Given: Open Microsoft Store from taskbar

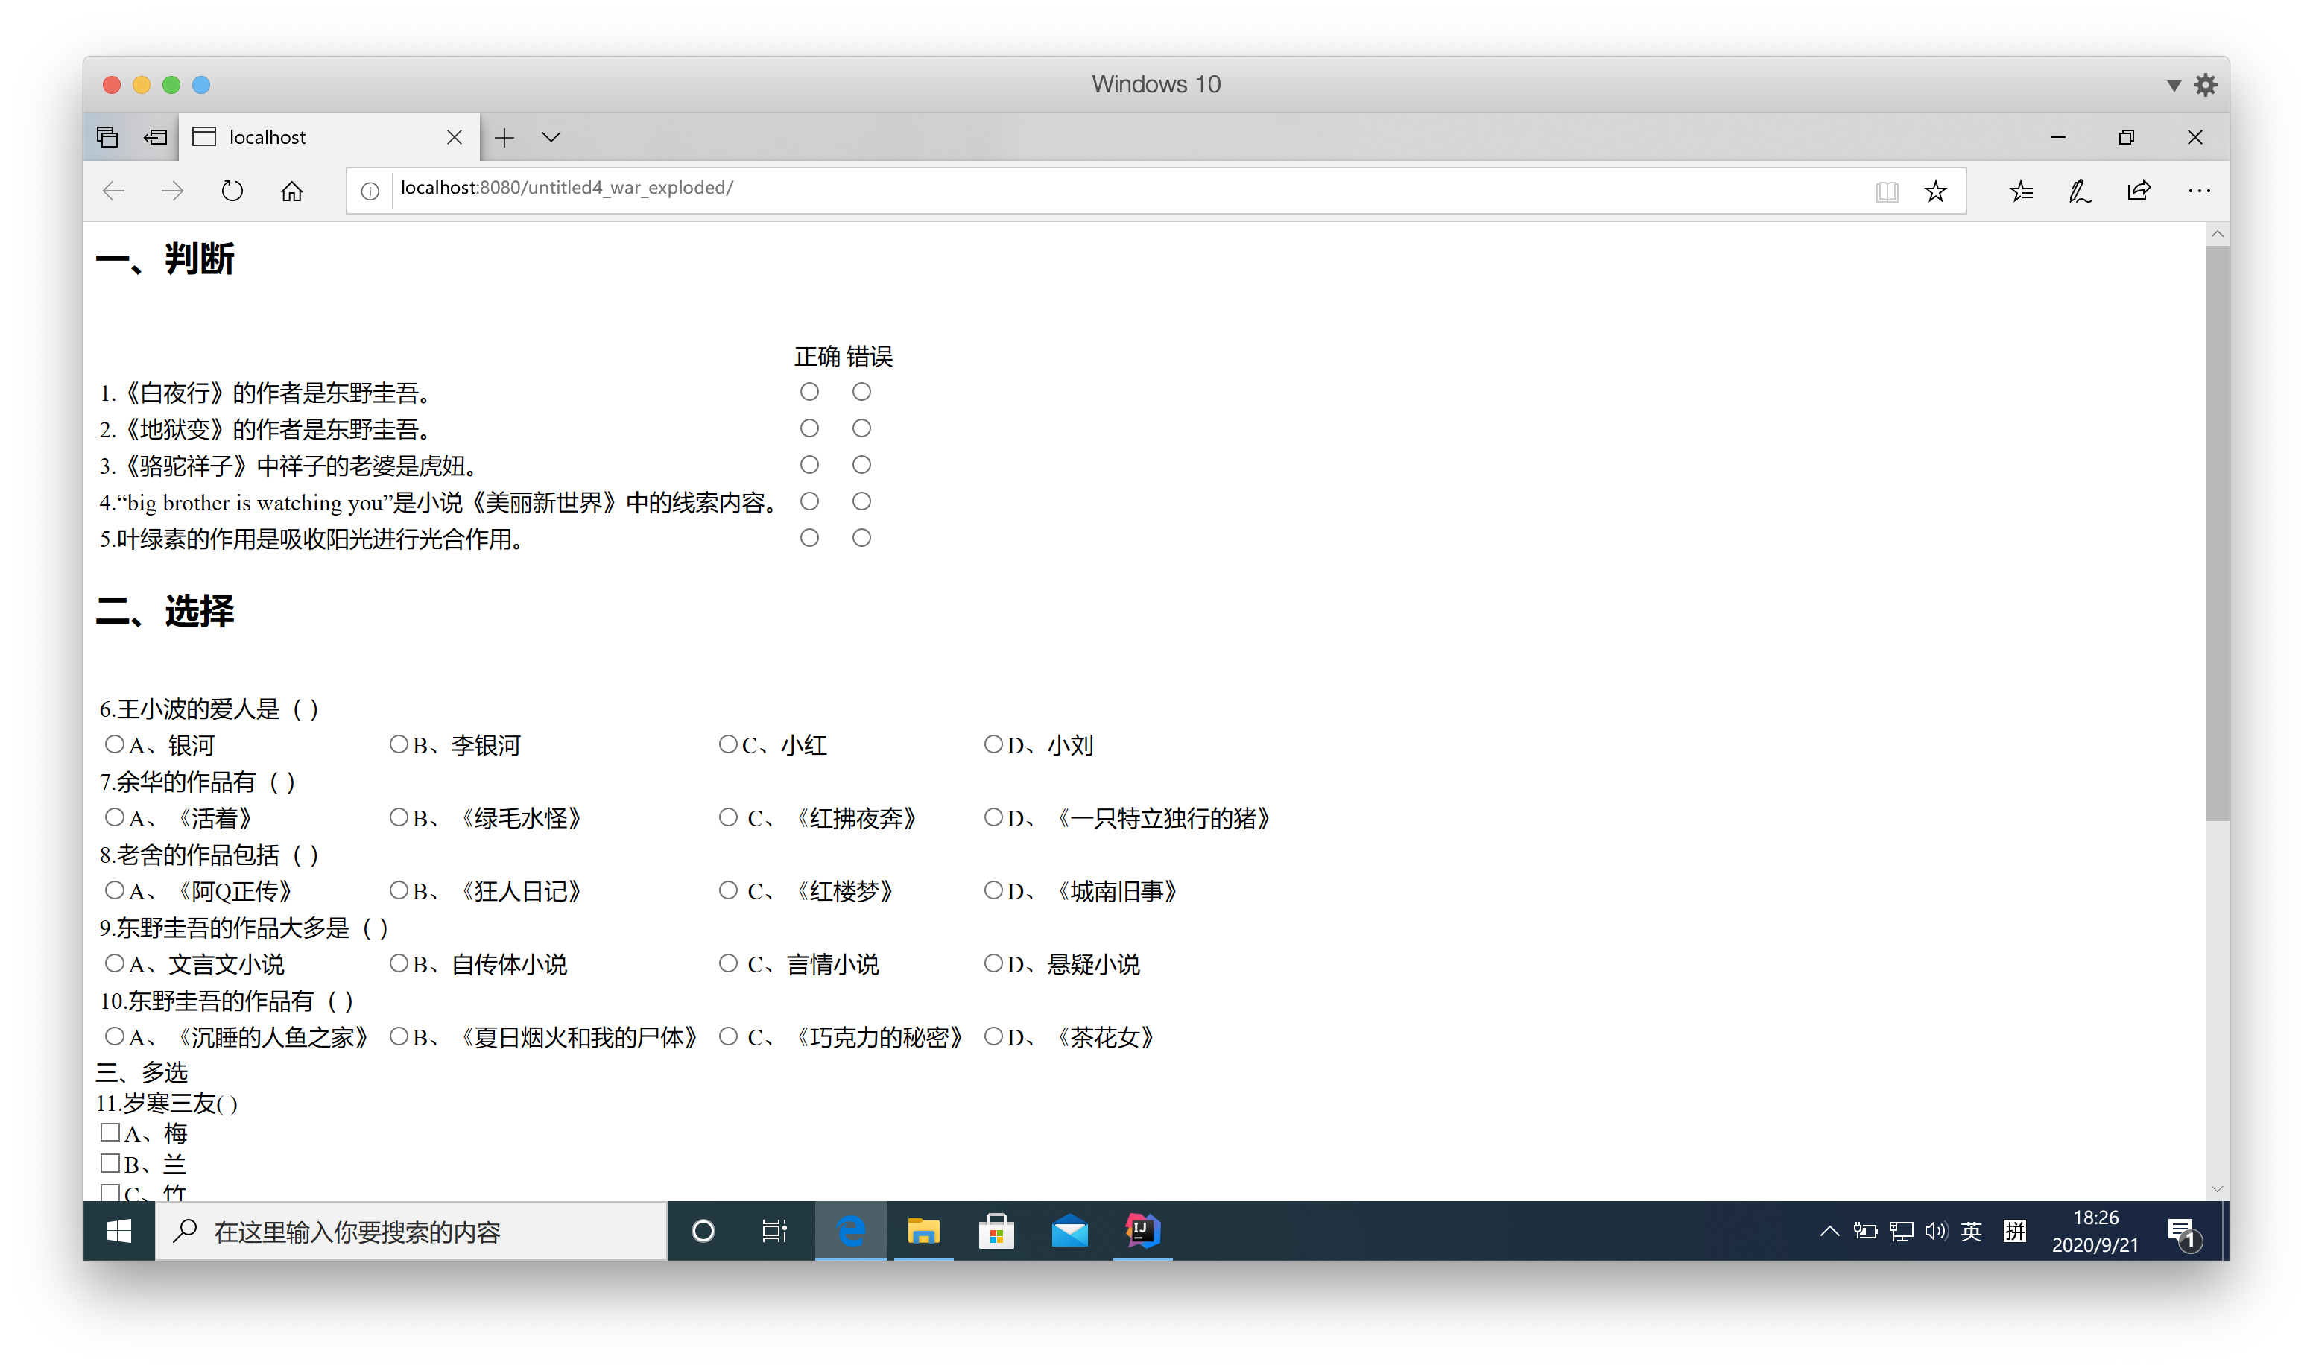Looking at the screenshot, I should pos(997,1232).
